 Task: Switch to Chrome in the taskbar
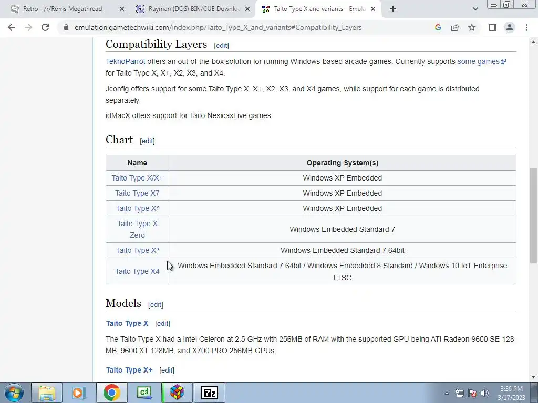coord(111,393)
